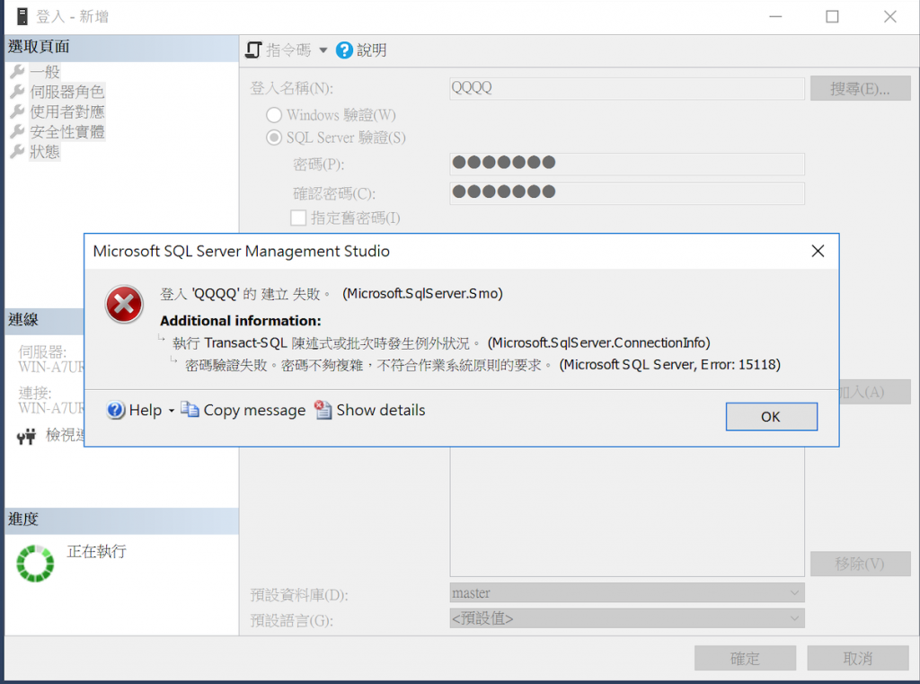920x684 pixels.
Task: Click the 移除(V) button
Action: coord(860,564)
